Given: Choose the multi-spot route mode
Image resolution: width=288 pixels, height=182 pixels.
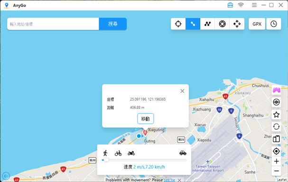Looking at the screenshot, I should pyautogui.click(x=207, y=24).
